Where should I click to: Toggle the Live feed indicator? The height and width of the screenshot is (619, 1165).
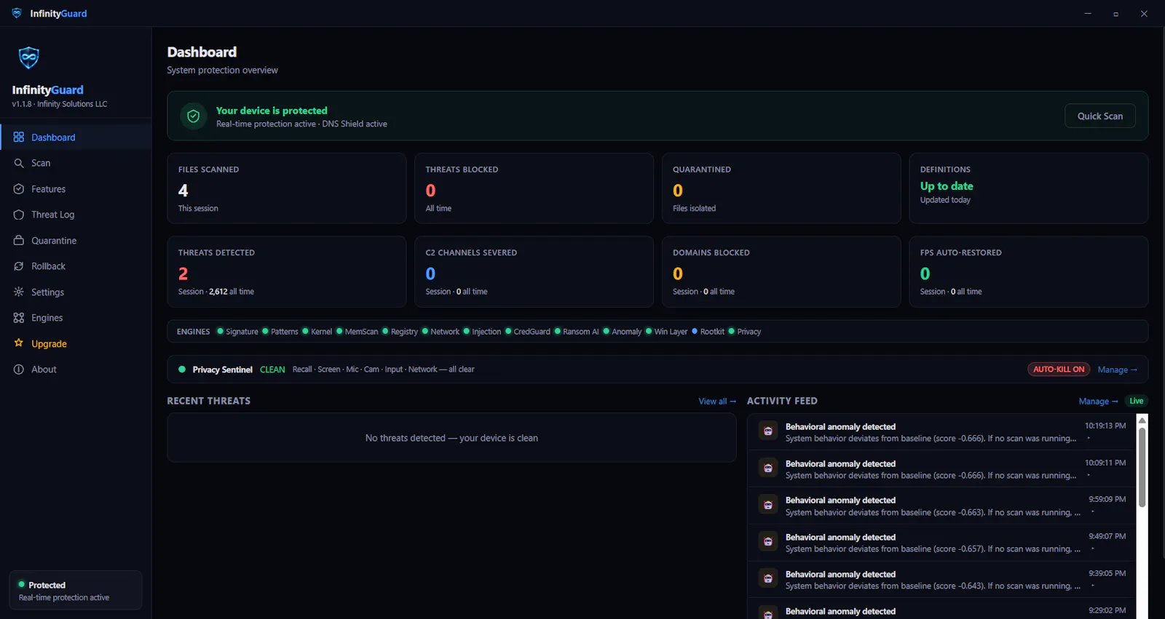pyautogui.click(x=1136, y=401)
